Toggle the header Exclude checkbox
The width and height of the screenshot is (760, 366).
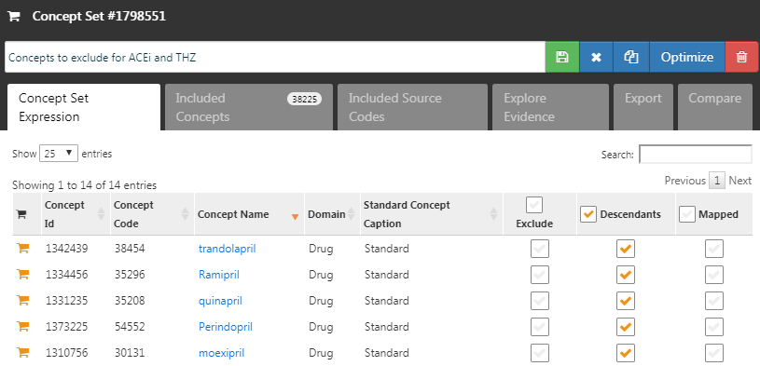[534, 205]
